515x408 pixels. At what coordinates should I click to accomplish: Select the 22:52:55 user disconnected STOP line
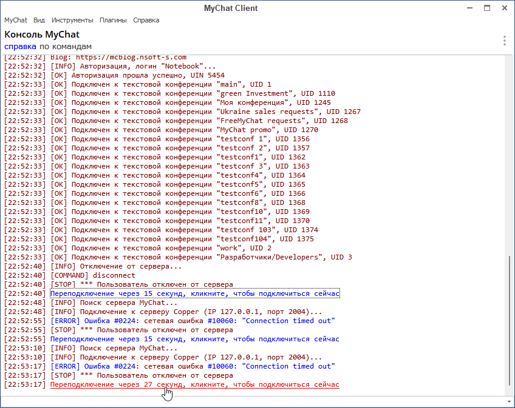coord(118,330)
